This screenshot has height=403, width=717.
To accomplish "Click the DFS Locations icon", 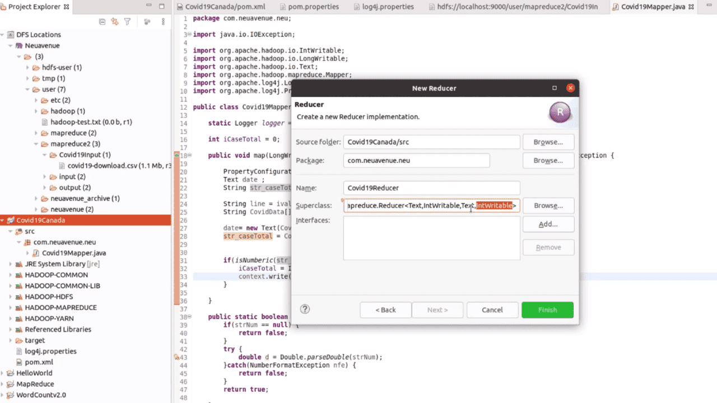I will pos(11,35).
